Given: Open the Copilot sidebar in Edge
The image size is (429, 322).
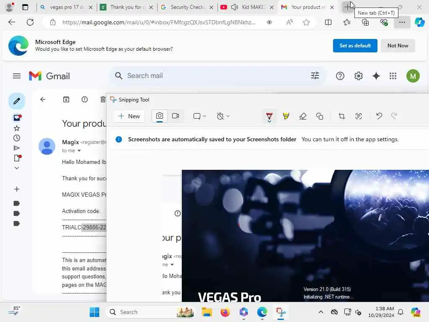Looking at the screenshot, I should (x=419, y=23).
